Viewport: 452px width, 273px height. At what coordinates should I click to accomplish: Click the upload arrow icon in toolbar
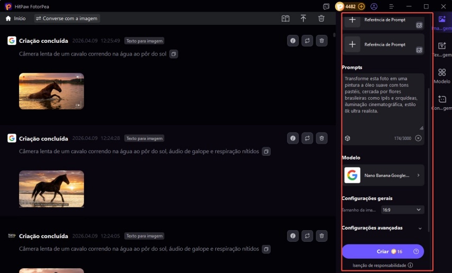pos(303,18)
